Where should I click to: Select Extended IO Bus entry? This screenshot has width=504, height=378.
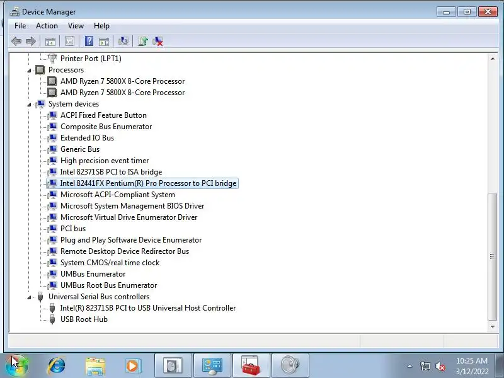[87, 138]
